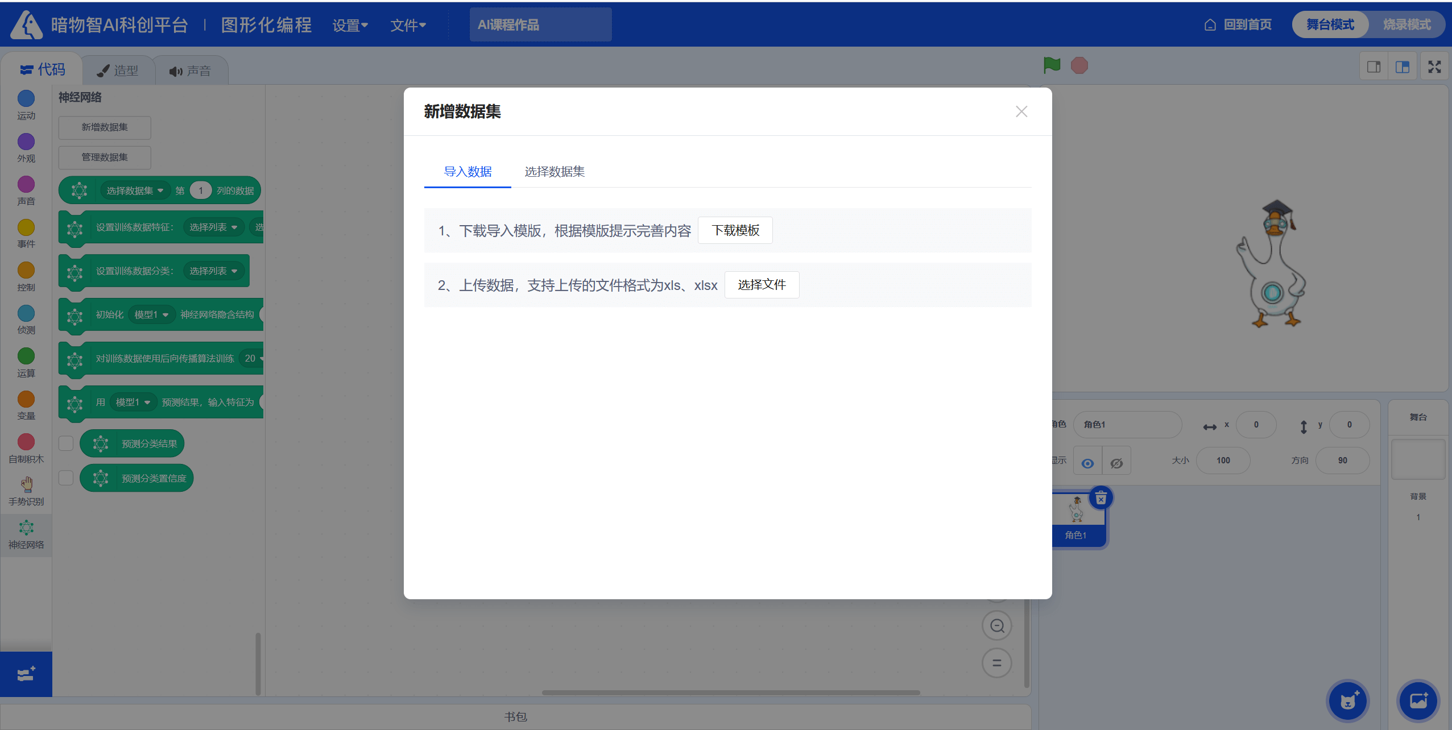1452x730 pixels.
Task: Click the green flag run icon
Action: [x=1052, y=65]
